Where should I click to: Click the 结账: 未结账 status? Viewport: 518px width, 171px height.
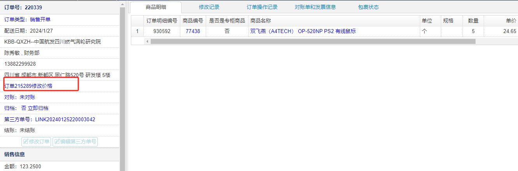click(19, 130)
